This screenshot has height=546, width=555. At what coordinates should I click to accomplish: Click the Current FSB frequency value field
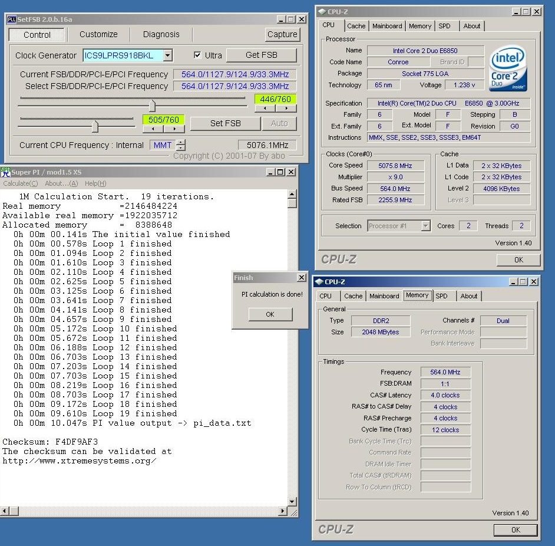point(235,74)
